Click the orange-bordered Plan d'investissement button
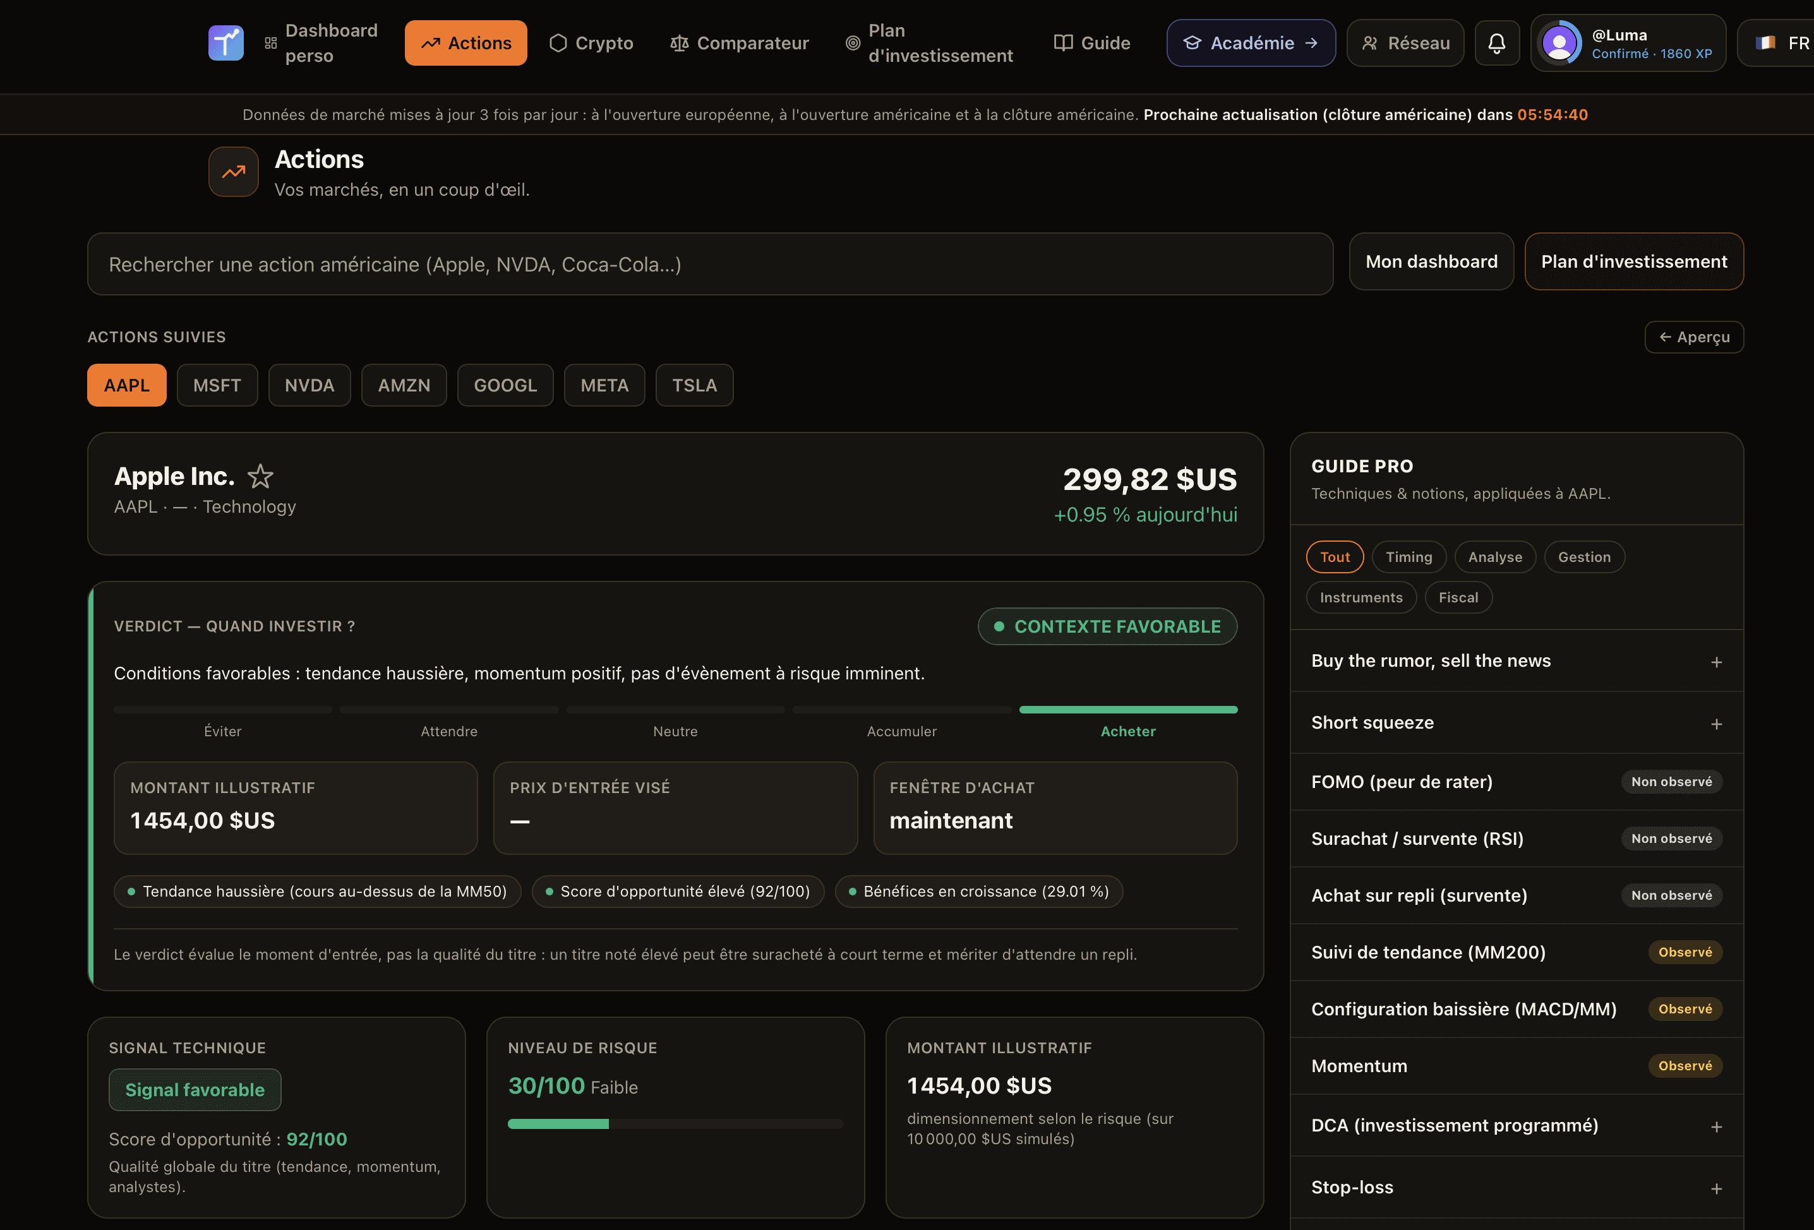1814x1230 pixels. pyautogui.click(x=1634, y=261)
